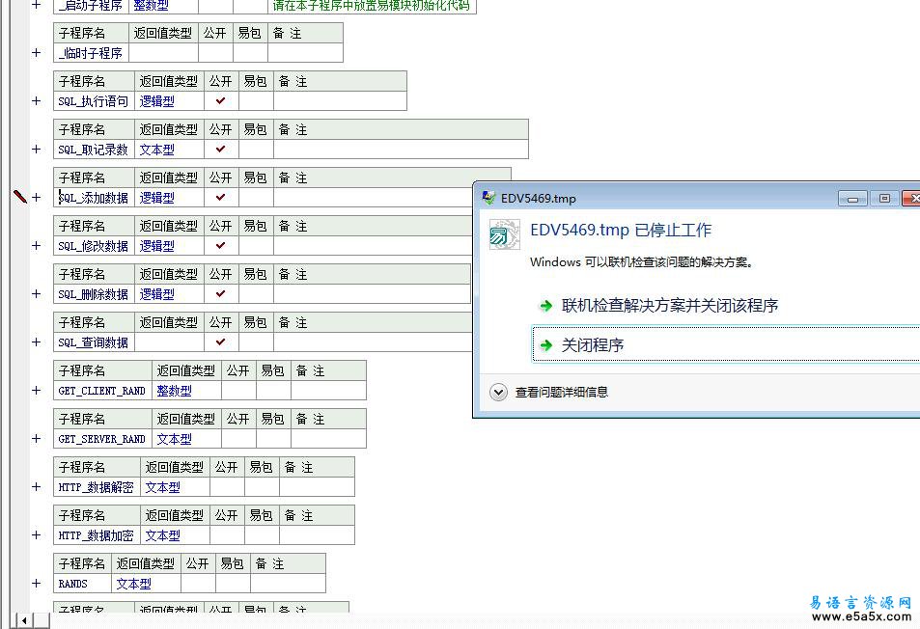The image size is (920, 629).
Task: Click the 备注 cell of SQL_执行语句
Action: pos(340,101)
